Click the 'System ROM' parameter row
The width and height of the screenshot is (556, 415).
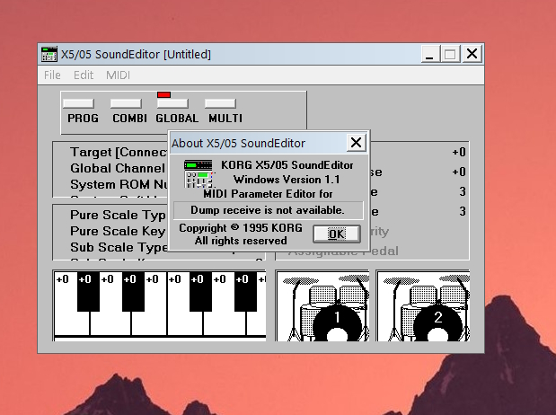tap(119, 184)
